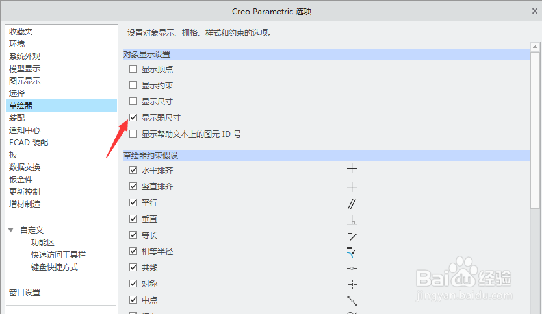This screenshot has width=542, height=314.
Task: Click the equal length constraint icon
Action: coord(352,236)
